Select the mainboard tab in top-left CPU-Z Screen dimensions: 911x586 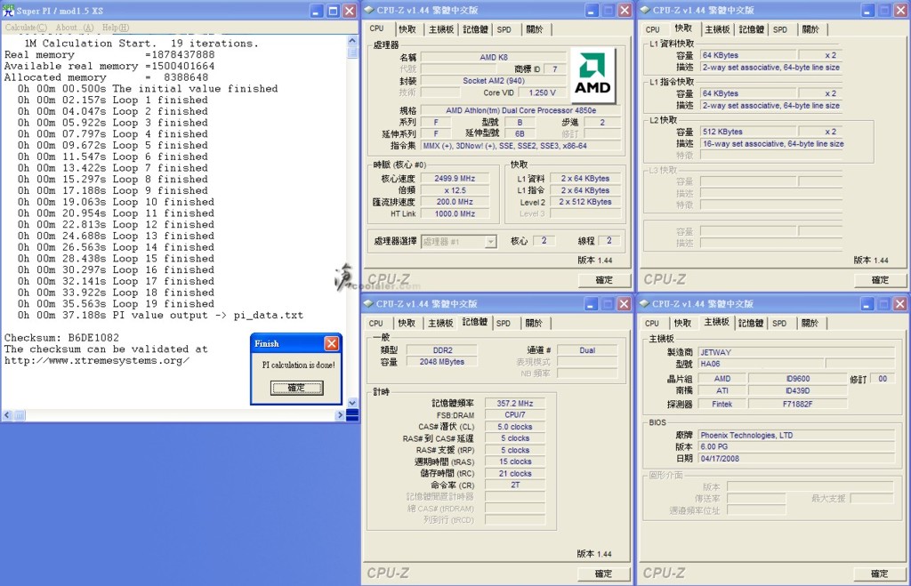[441, 29]
